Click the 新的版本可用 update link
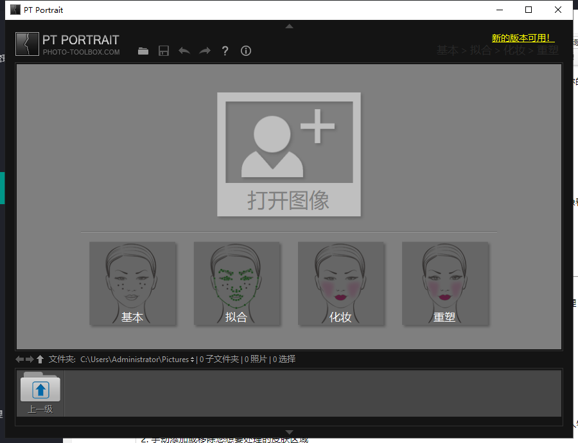This screenshot has height=443, width=578. tap(523, 39)
